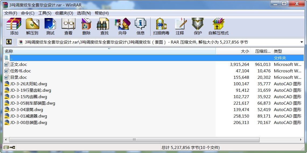Screen dimensions: 307x153
Task: Click the 自解压格式 (SFX) icon
Action: click(218, 26)
